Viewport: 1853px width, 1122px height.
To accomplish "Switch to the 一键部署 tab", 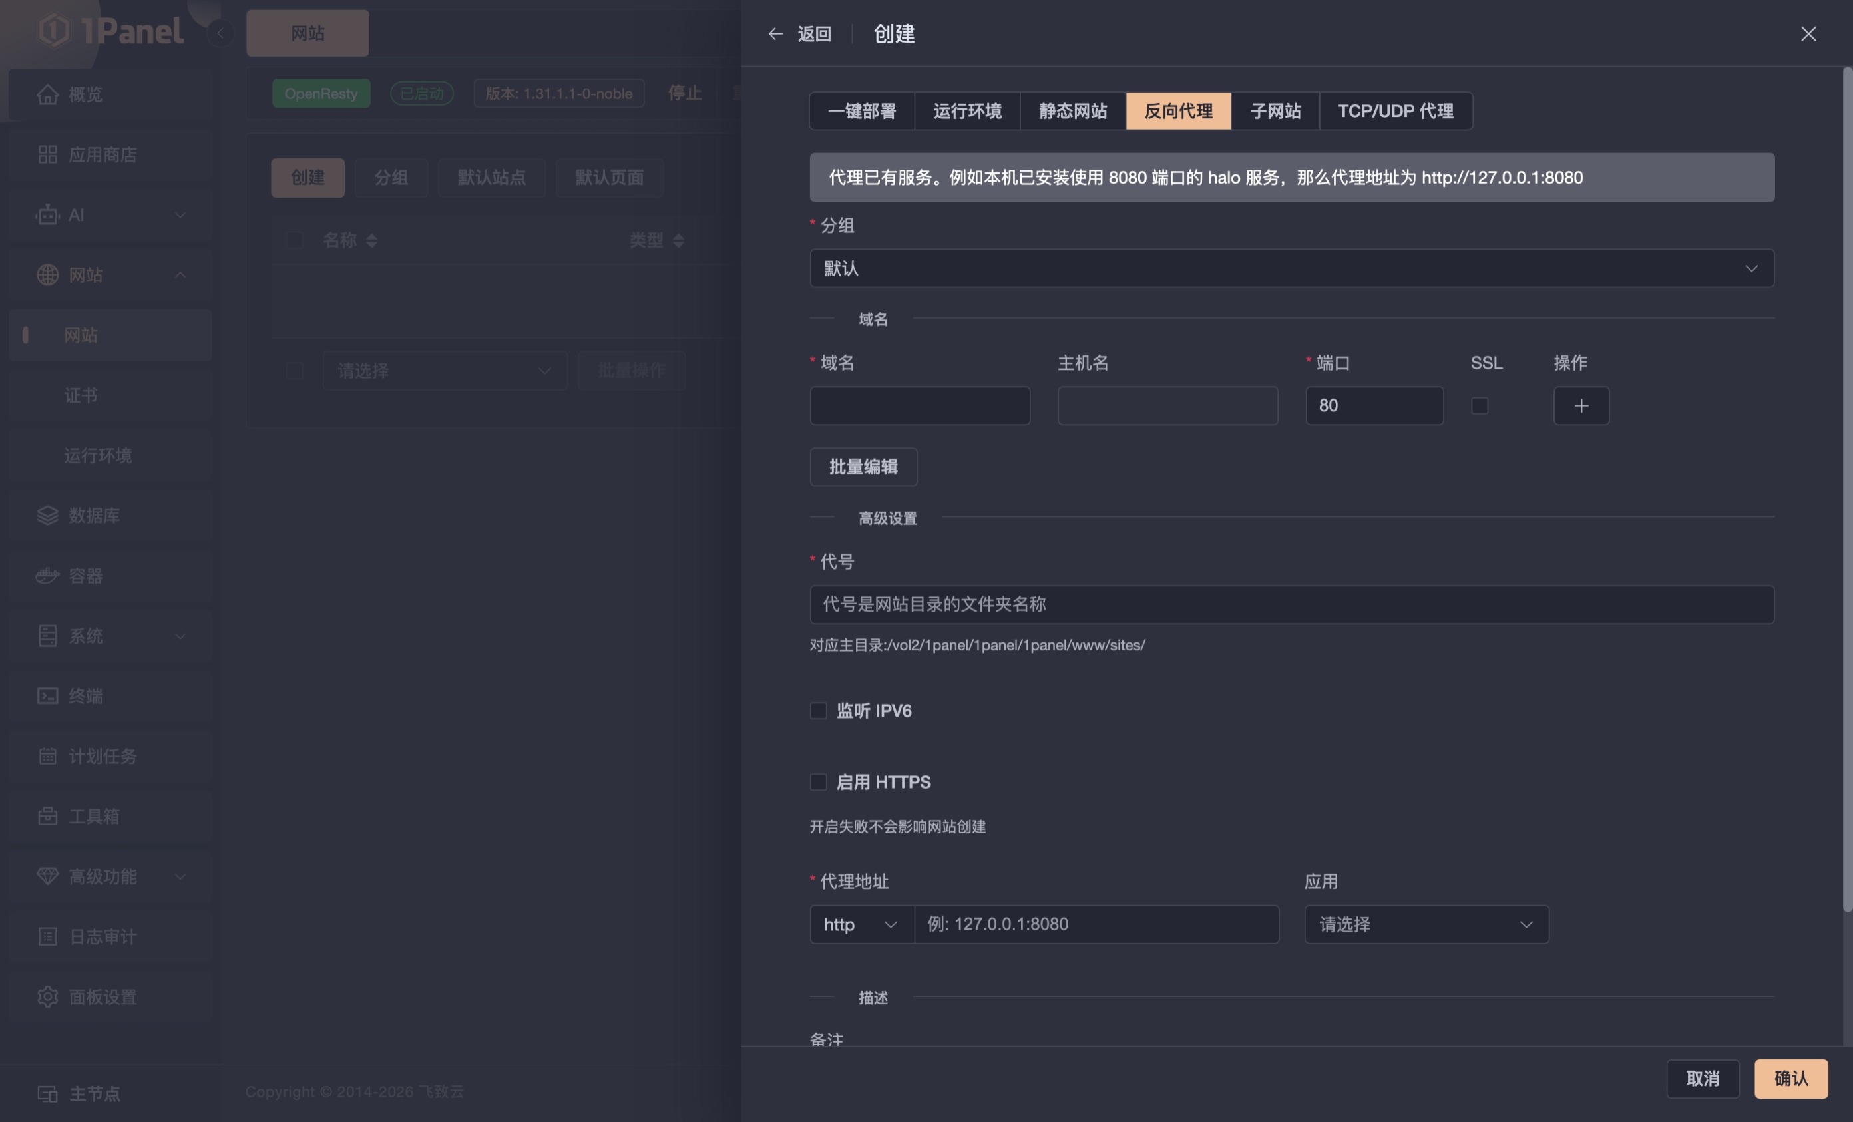I will coord(862,111).
